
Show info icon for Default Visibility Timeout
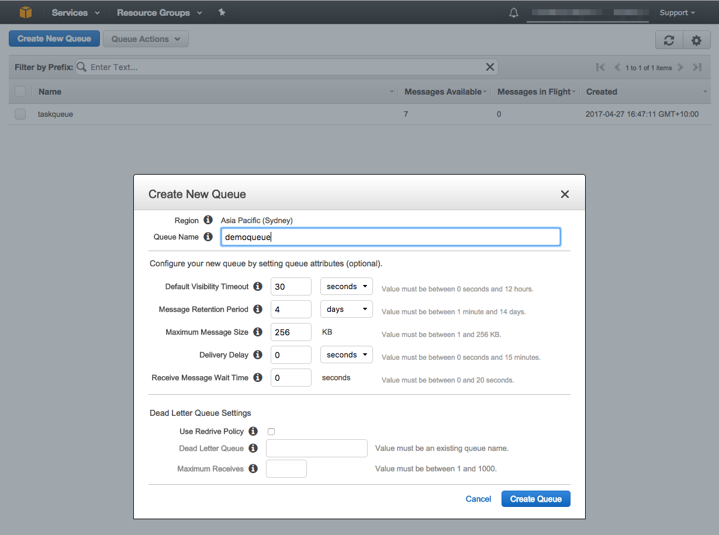(258, 287)
